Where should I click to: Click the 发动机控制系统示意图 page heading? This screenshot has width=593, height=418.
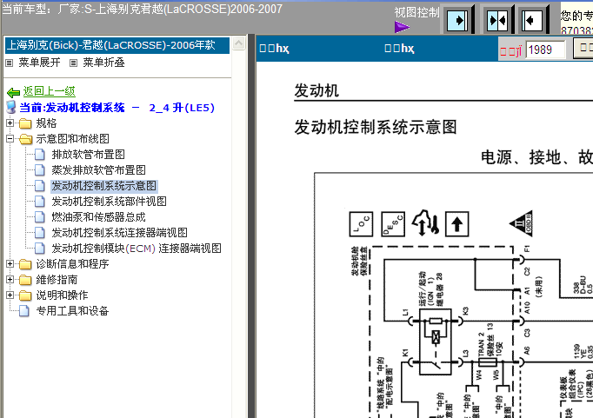376,128
